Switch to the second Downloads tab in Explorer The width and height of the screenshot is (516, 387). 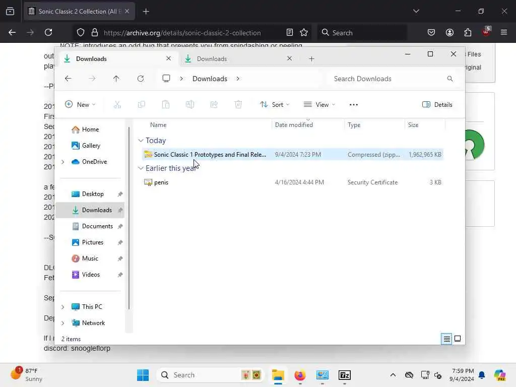pyautogui.click(x=238, y=59)
